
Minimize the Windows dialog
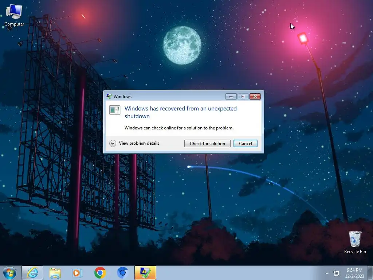[231, 96]
